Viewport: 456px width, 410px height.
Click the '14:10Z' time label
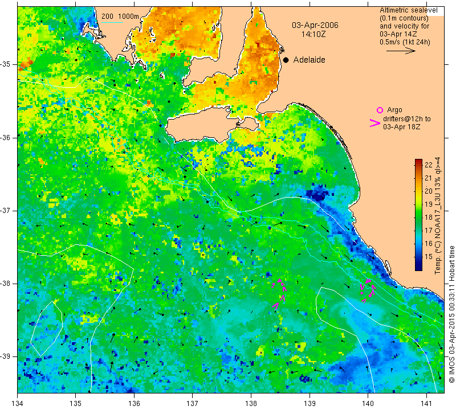click(313, 34)
